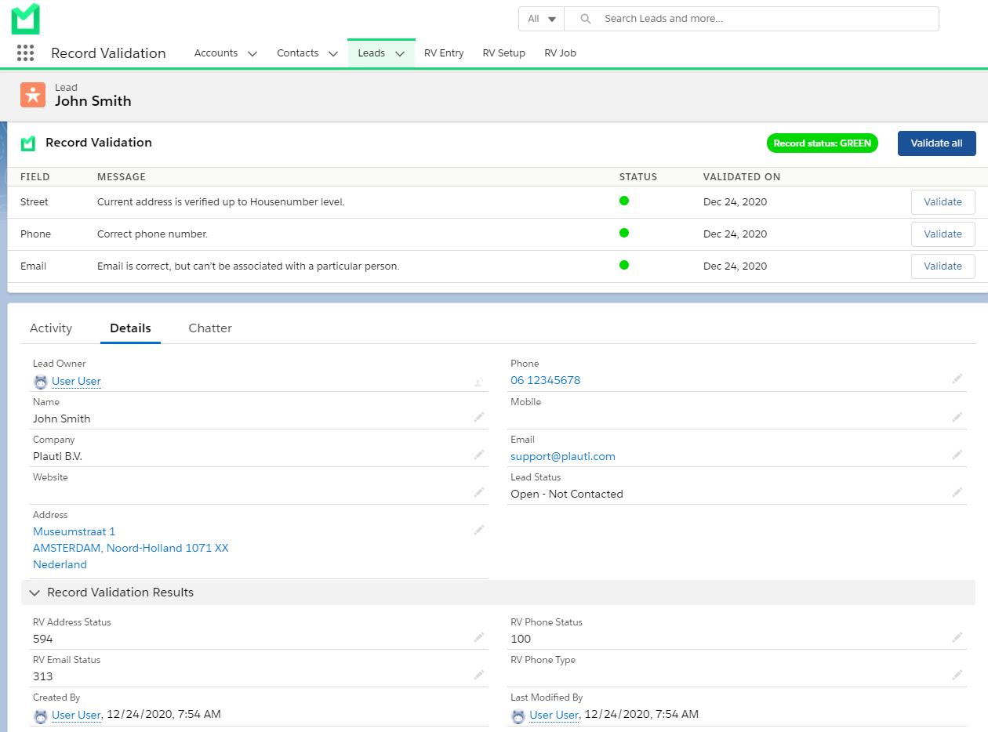Click the change owner icon beside Lead Owner
The width and height of the screenshot is (988, 732).
point(478,382)
